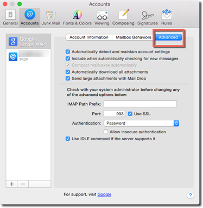Click the help question mark button

coord(191,195)
